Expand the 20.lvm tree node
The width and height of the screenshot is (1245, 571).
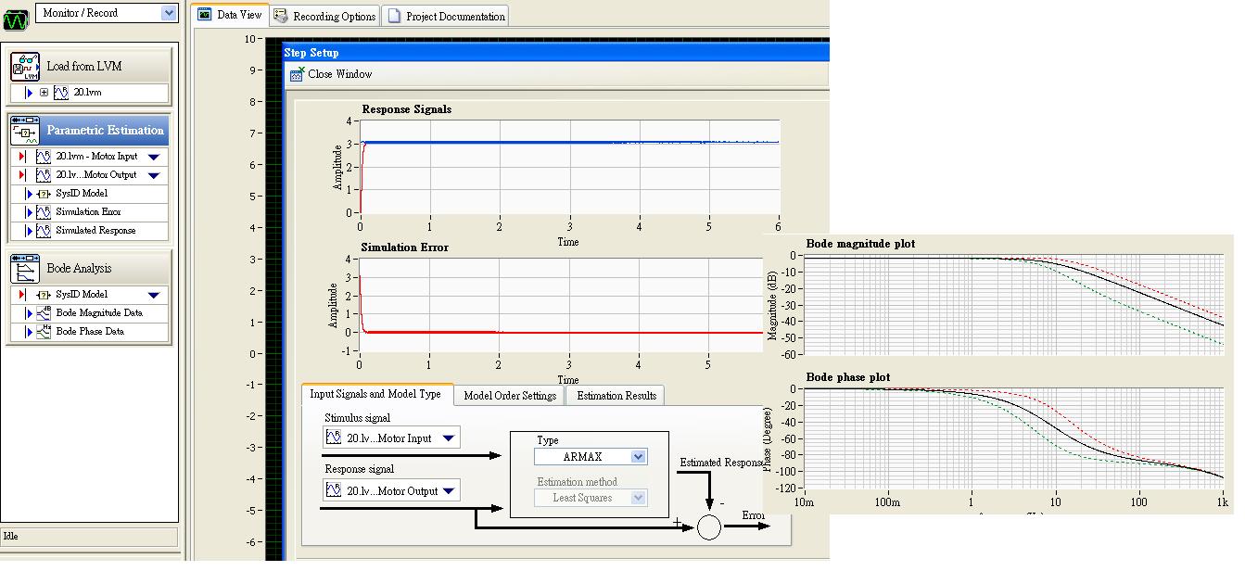click(44, 94)
